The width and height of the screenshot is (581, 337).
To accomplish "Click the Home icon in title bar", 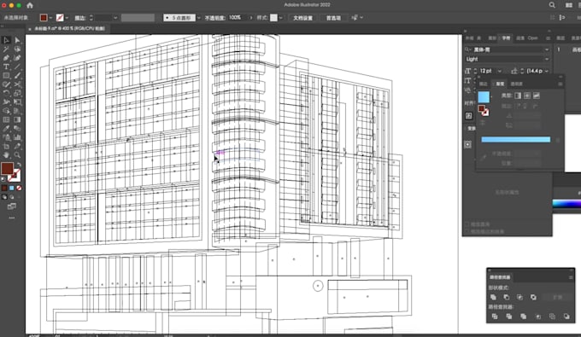I will coord(30,5).
